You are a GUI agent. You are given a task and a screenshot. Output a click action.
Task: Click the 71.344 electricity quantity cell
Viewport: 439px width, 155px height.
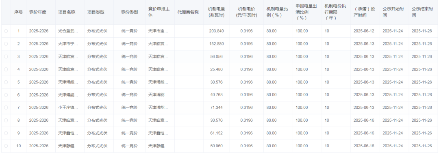tap(217, 108)
